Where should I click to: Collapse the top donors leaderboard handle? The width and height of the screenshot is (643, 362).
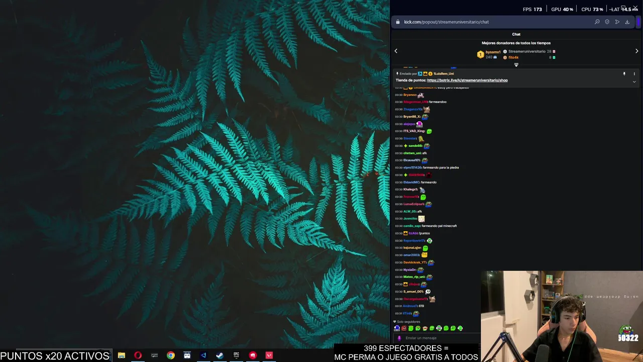point(516,64)
